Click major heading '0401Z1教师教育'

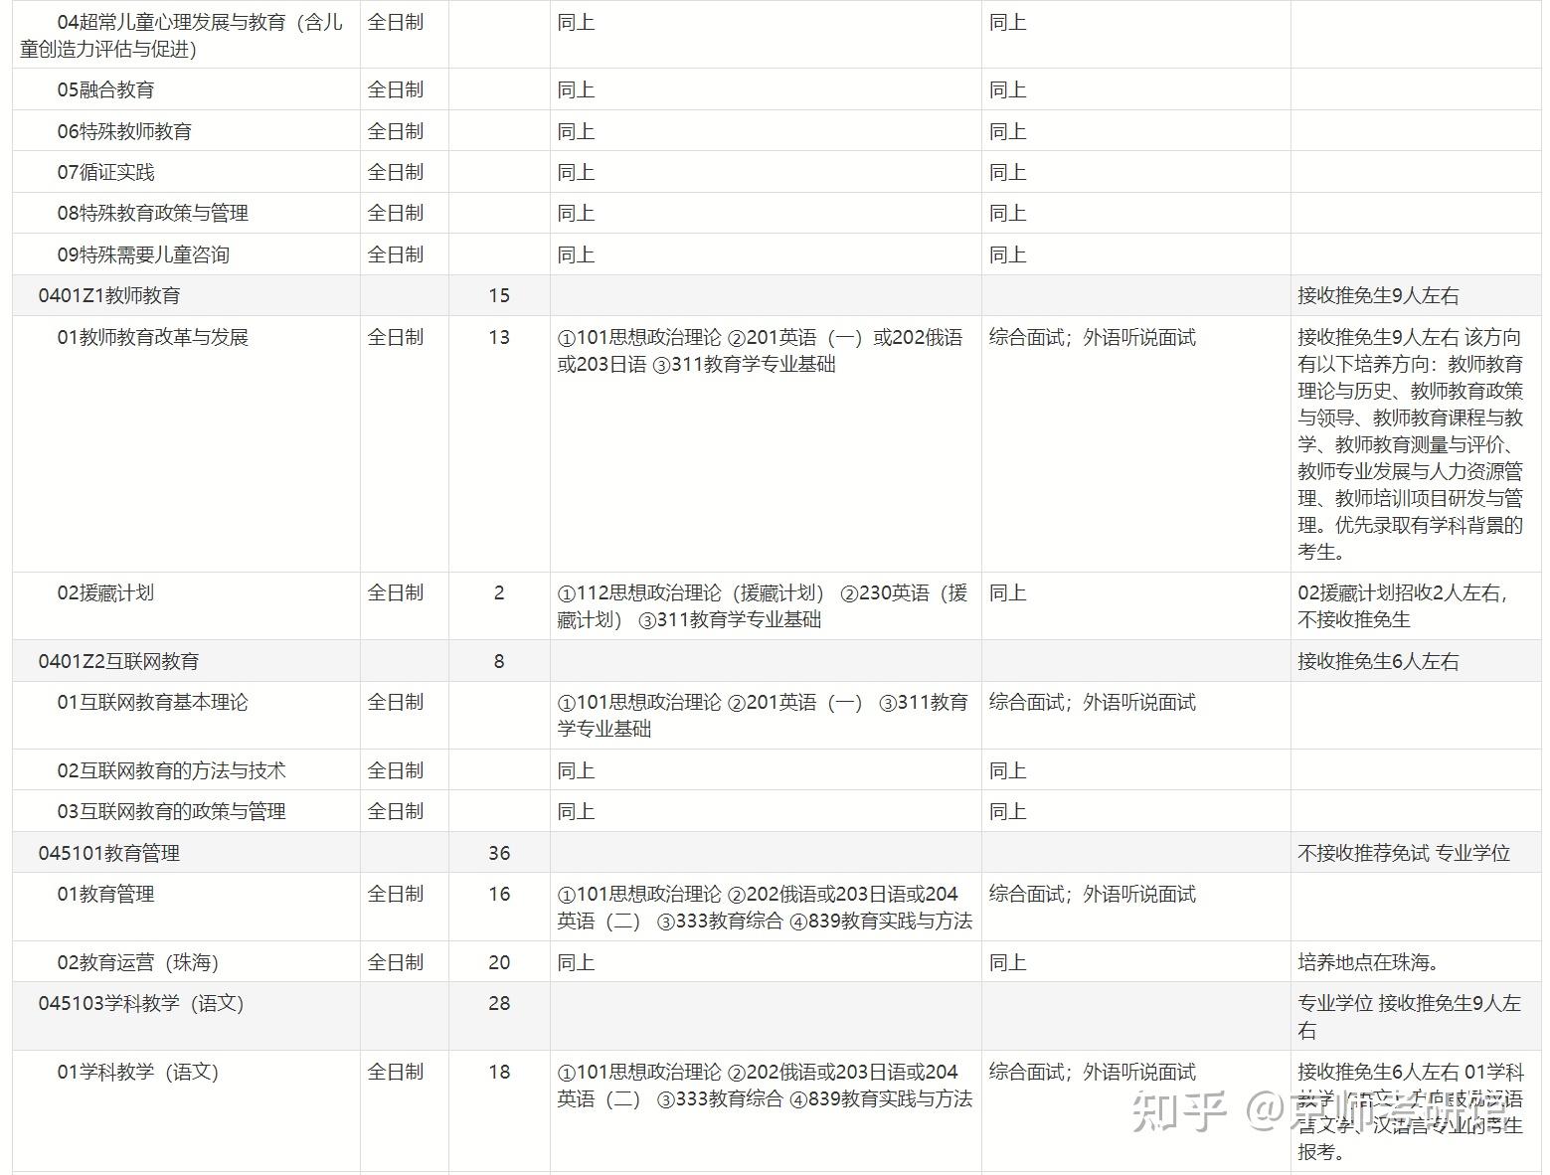pos(109,295)
